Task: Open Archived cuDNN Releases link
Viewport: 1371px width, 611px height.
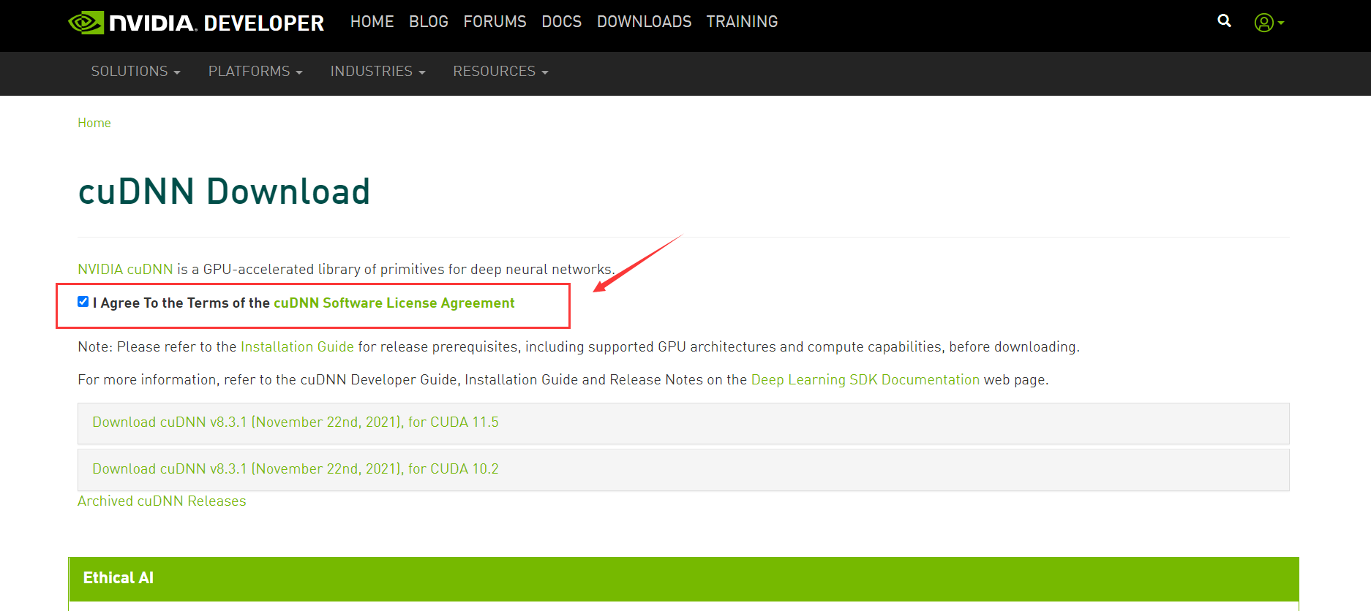Action: [x=162, y=501]
